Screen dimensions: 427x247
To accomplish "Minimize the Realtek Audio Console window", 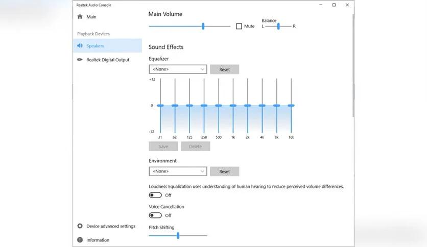I will 321,5.
